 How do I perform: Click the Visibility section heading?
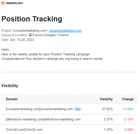tap(10, 86)
